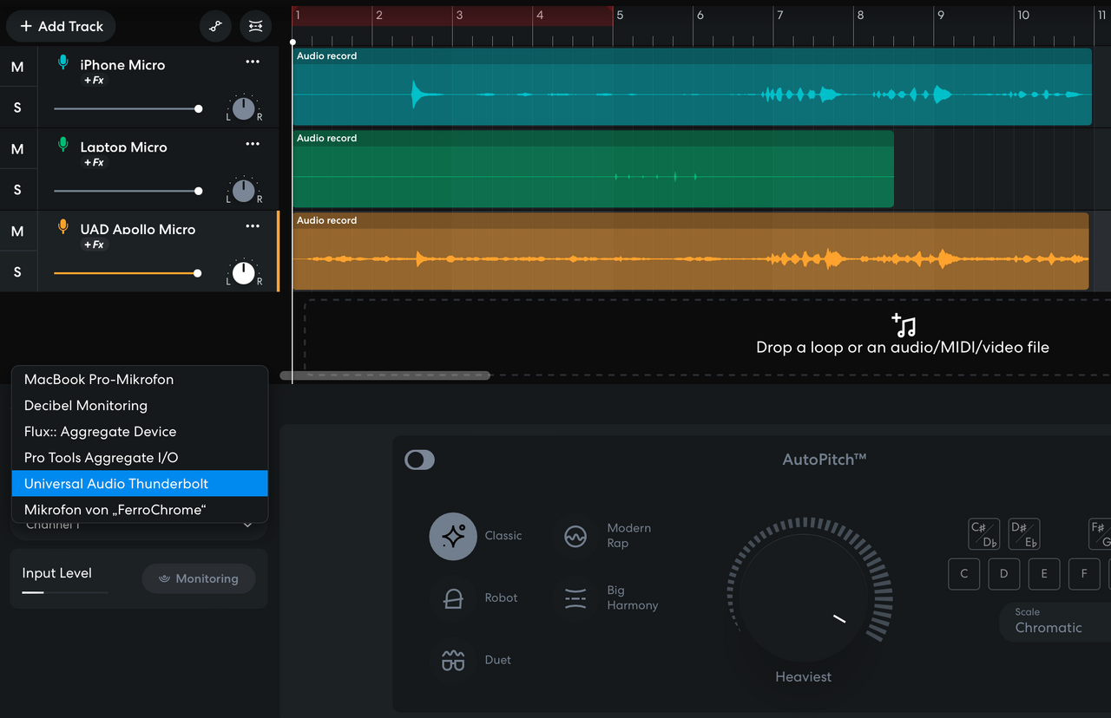Click the red loop region on ruler
The width and height of the screenshot is (1111, 718).
(x=453, y=15)
